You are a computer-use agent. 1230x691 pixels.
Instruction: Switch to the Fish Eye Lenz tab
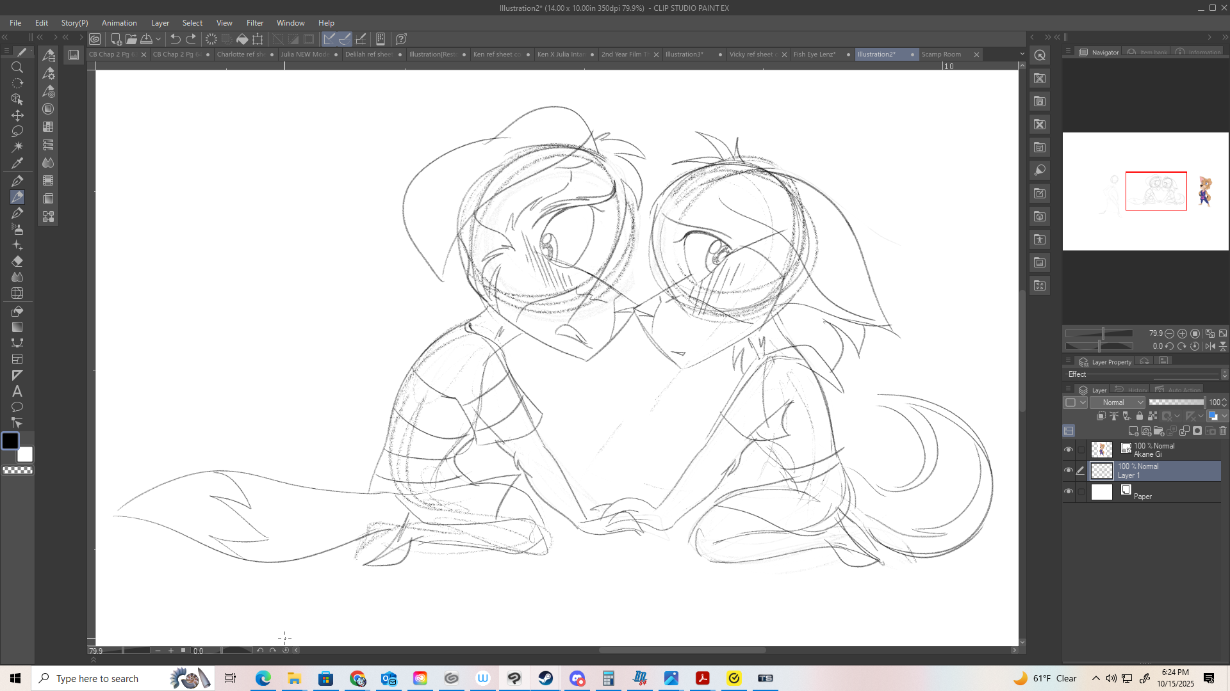tap(815, 54)
